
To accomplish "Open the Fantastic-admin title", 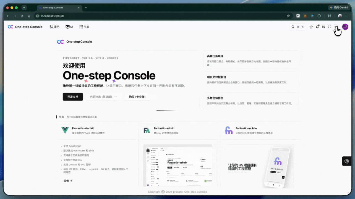I will [164, 128].
